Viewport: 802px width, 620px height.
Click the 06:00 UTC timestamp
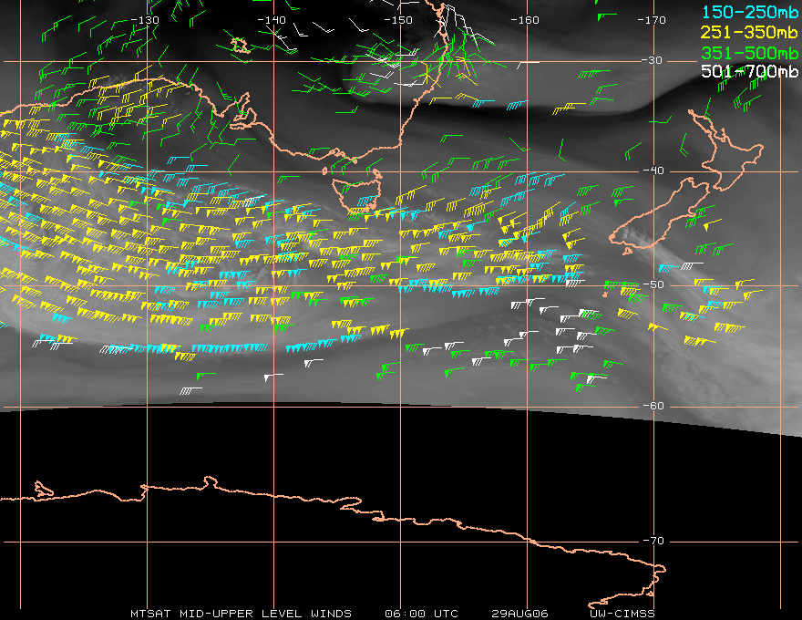click(x=421, y=613)
